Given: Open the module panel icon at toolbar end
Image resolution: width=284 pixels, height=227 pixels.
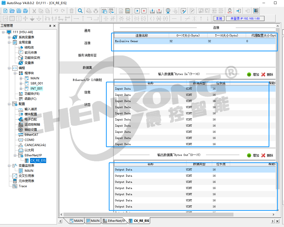Looking at the screenshot, I should coord(256,11).
